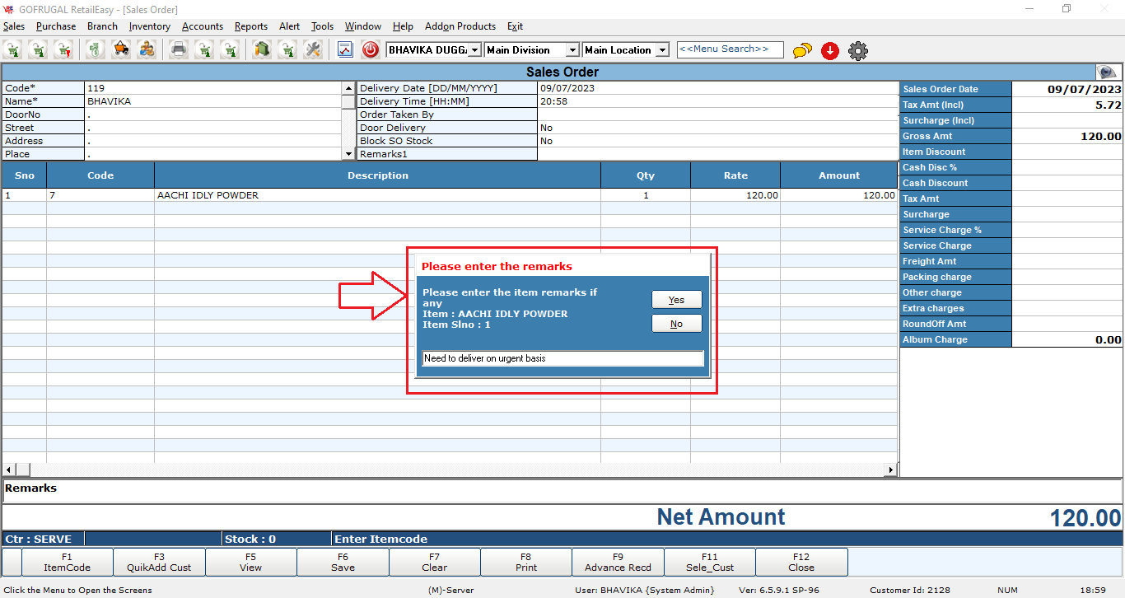Click the F11 Sele_Cust button
Viewport: 1125px width, 598px height.
pos(710,562)
